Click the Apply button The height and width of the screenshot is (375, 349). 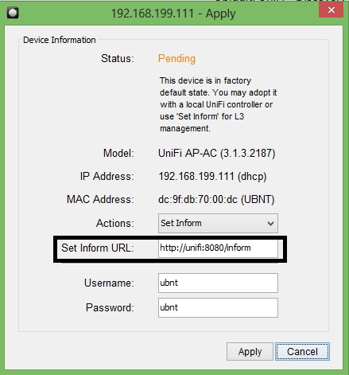pos(250,351)
